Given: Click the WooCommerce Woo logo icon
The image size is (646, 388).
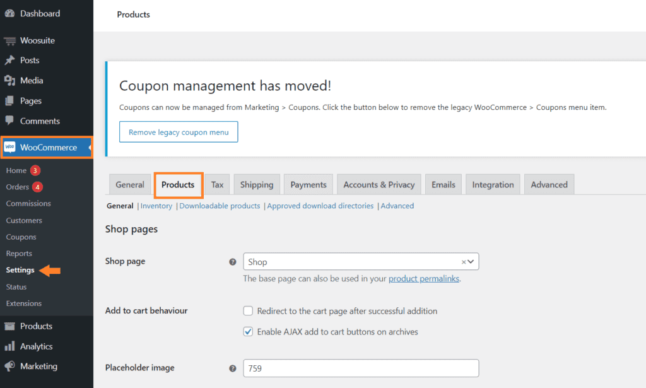Looking at the screenshot, I should tap(9, 147).
